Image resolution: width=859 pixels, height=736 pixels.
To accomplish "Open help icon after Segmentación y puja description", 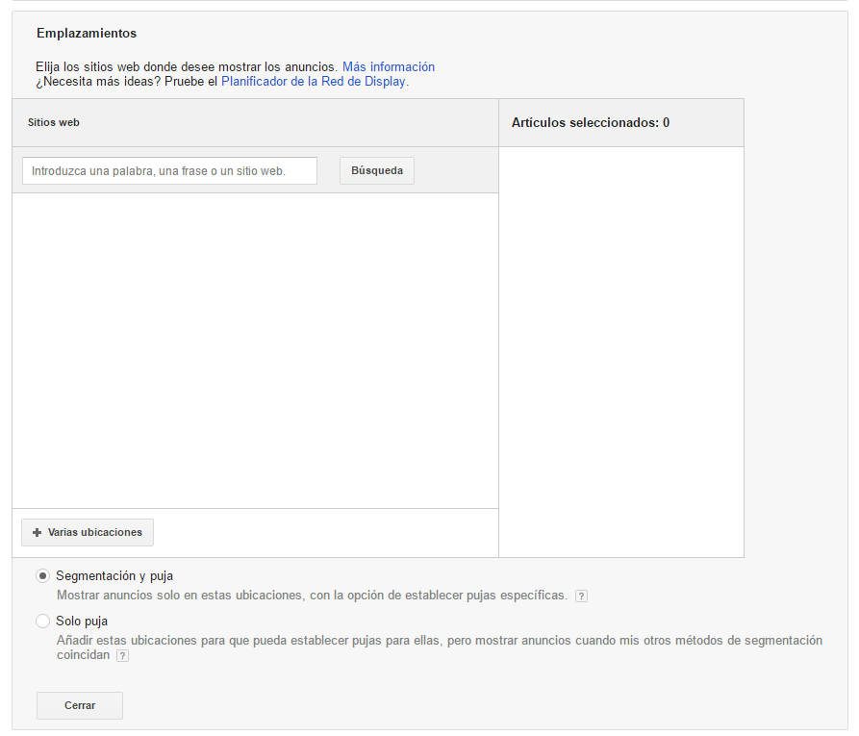I will pyautogui.click(x=581, y=596).
